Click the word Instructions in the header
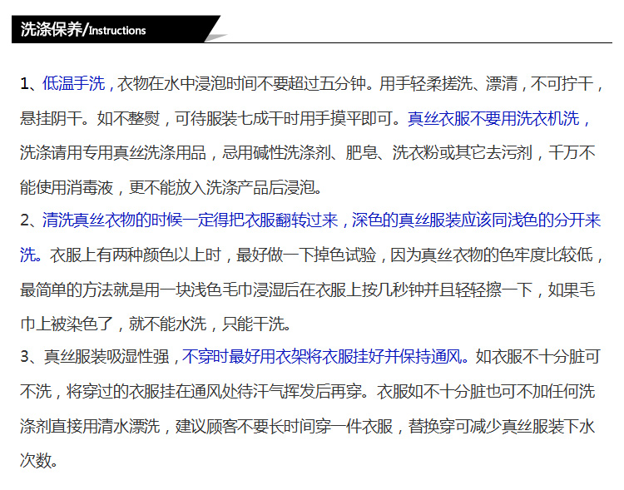The width and height of the screenshot is (624, 490). click(117, 31)
